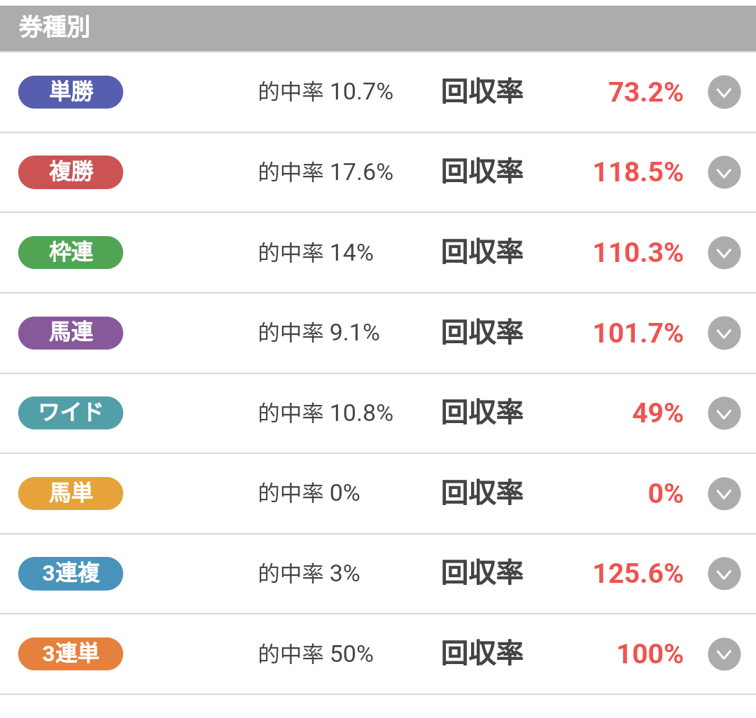Click the 125.6% return rate value
The image size is (756, 718).
[638, 574]
